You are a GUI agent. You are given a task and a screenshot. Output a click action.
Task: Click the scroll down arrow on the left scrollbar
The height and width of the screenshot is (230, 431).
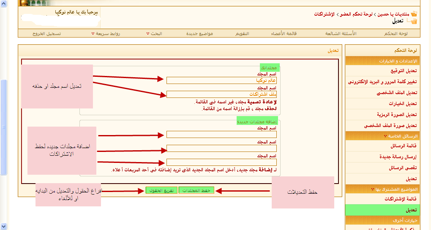(x=4, y=226)
